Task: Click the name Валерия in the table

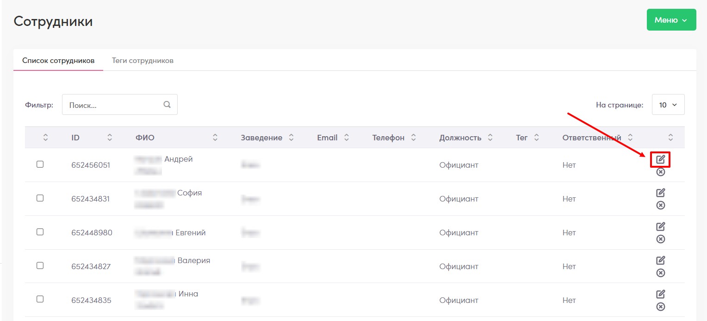Action: click(194, 260)
